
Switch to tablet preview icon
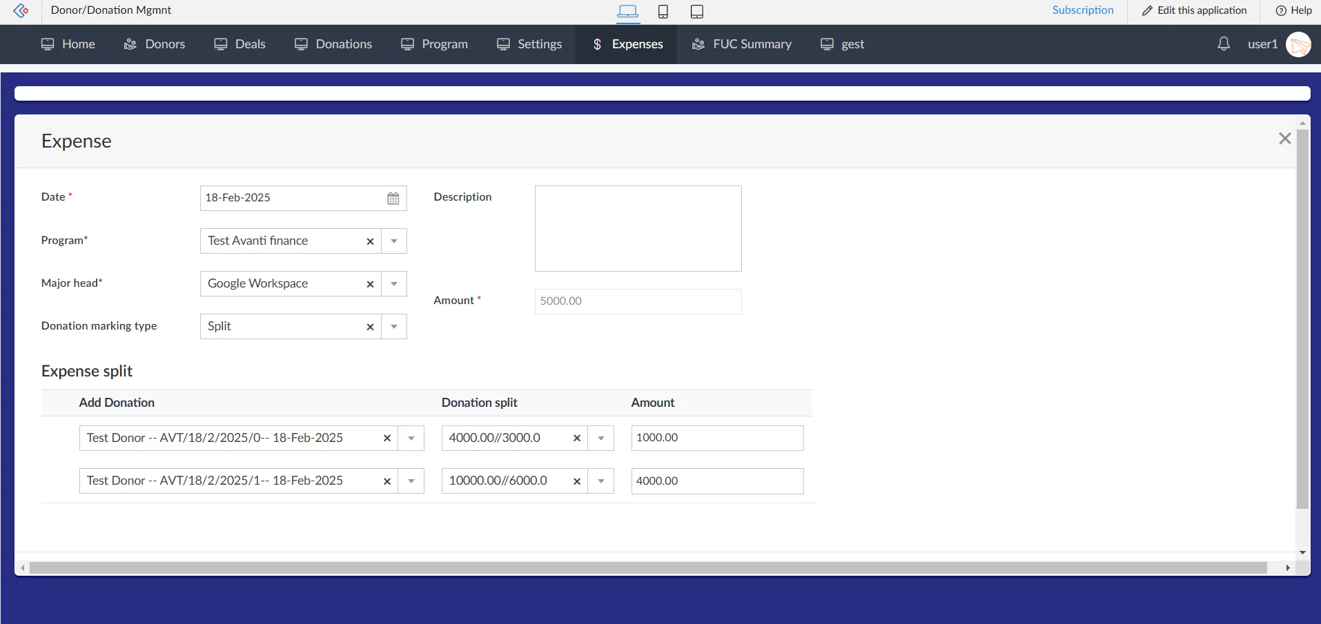697,11
